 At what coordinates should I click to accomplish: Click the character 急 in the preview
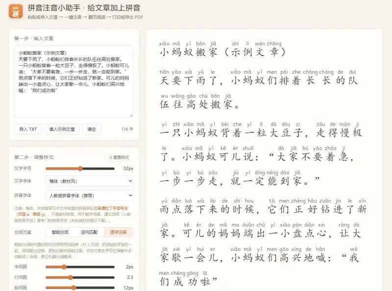click(344, 157)
